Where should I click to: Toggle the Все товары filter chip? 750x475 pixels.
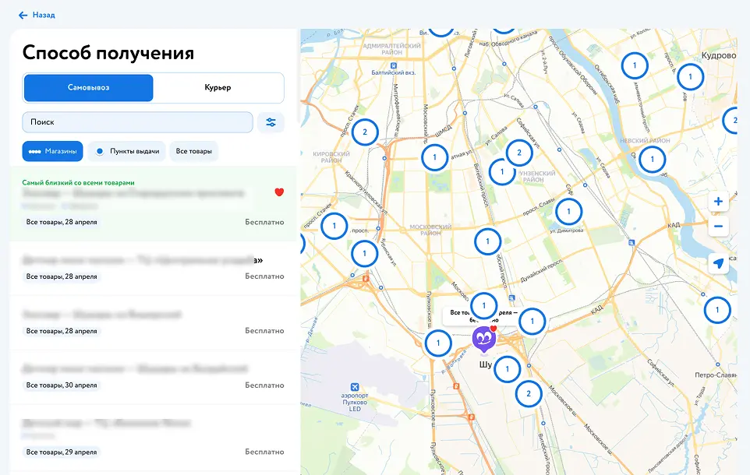[x=194, y=151]
